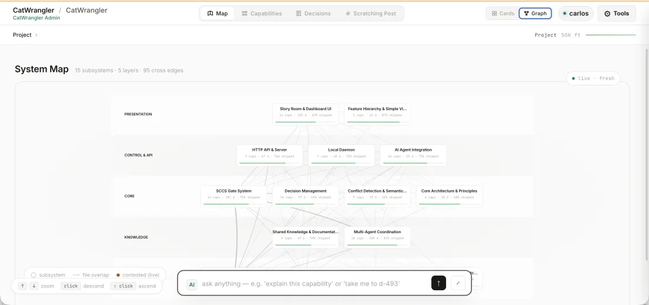Click the CatWrangler project breadcrumb name
This screenshot has width=649, height=305.
(x=87, y=11)
